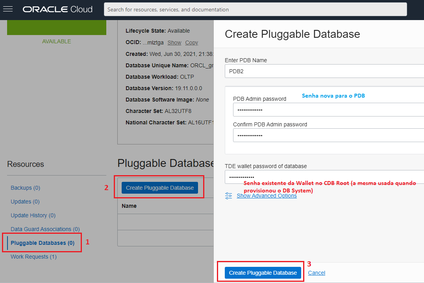Click the Oracle Cloud logo
Viewport: 424px width, 283px height.
57,9
